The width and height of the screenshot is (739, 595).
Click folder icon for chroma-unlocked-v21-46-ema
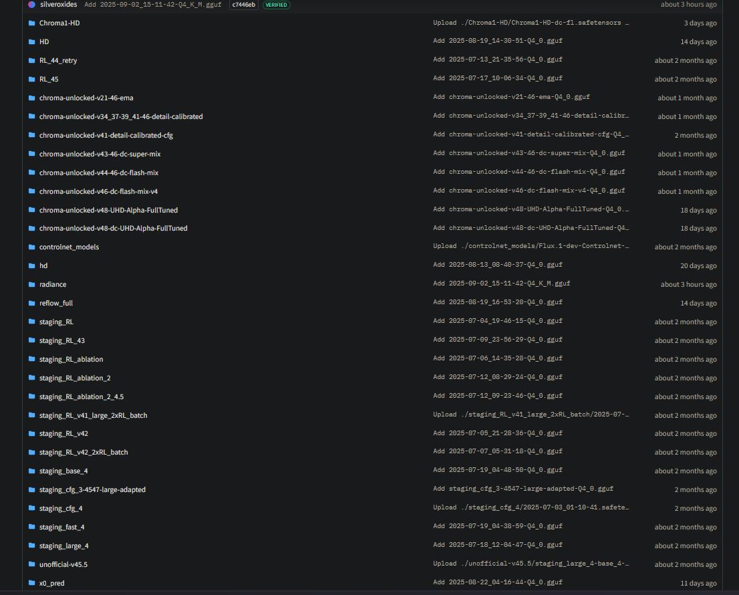point(31,98)
